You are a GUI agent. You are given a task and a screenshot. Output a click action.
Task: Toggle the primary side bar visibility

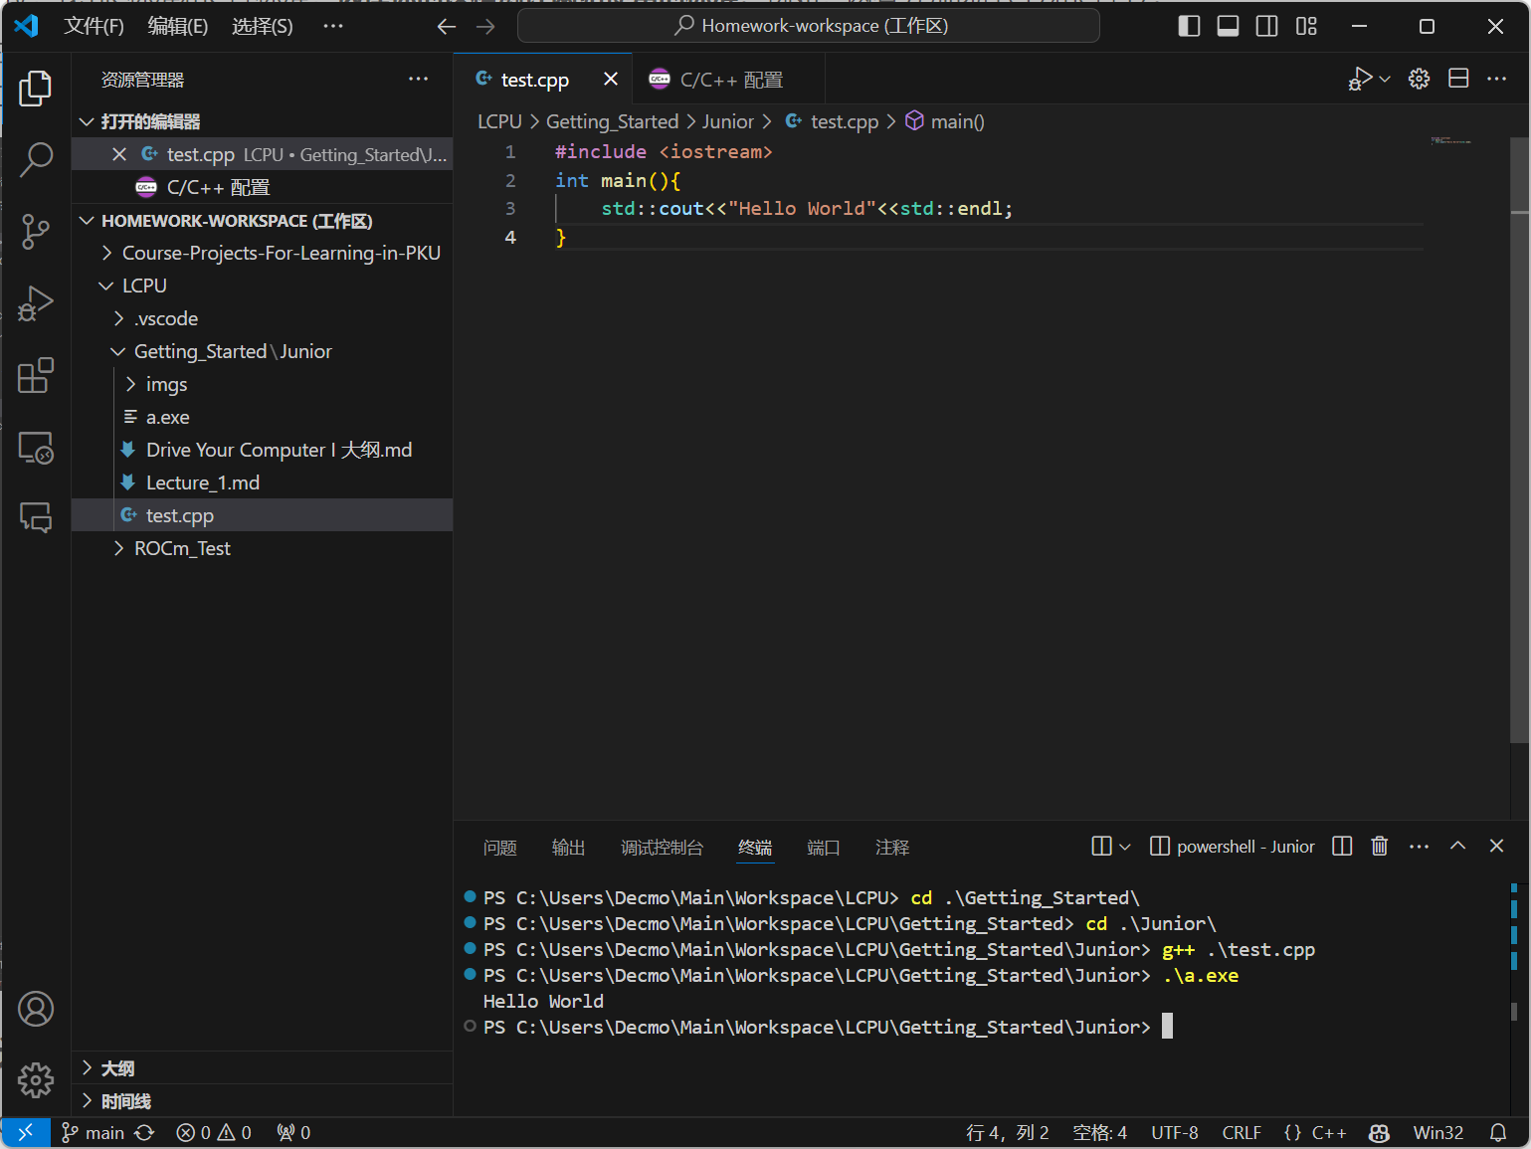(1189, 27)
